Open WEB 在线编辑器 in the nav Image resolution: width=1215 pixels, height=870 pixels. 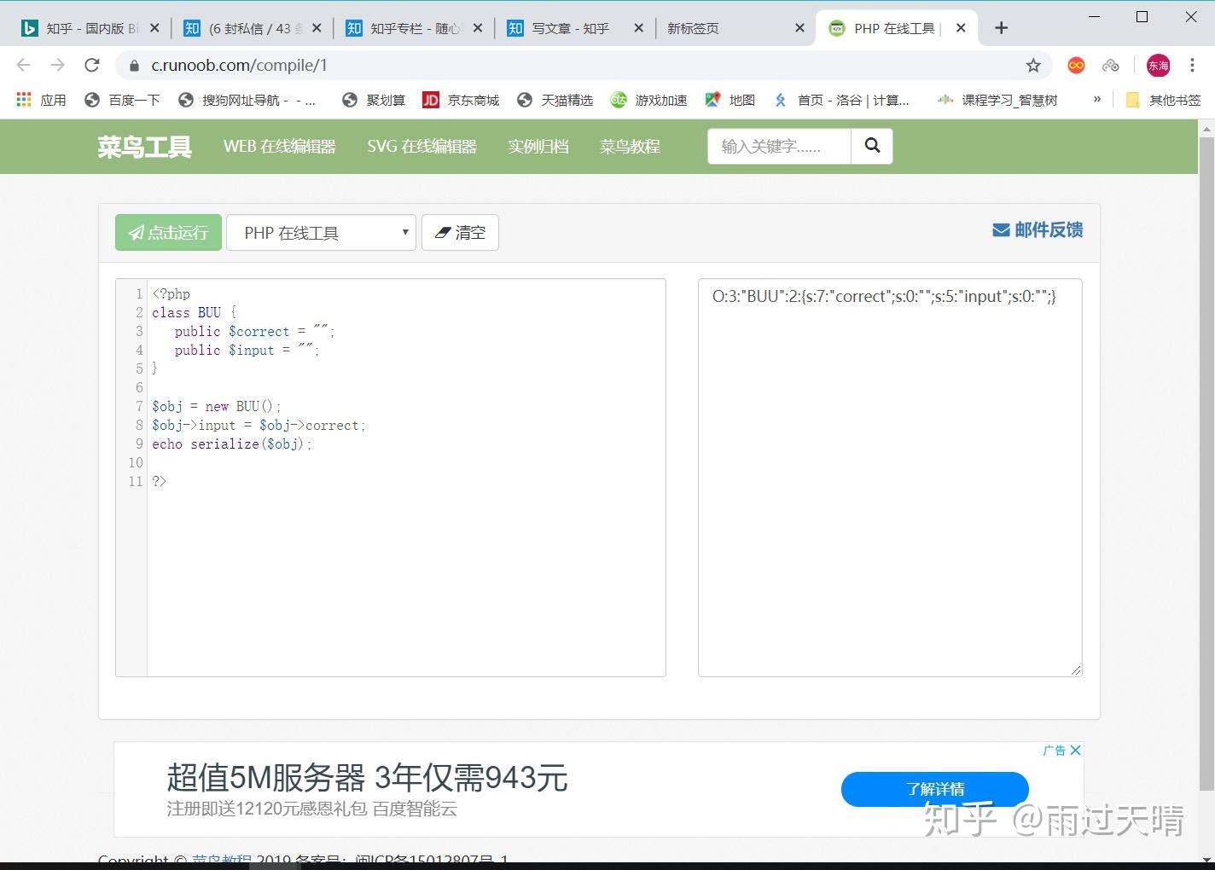(x=280, y=146)
